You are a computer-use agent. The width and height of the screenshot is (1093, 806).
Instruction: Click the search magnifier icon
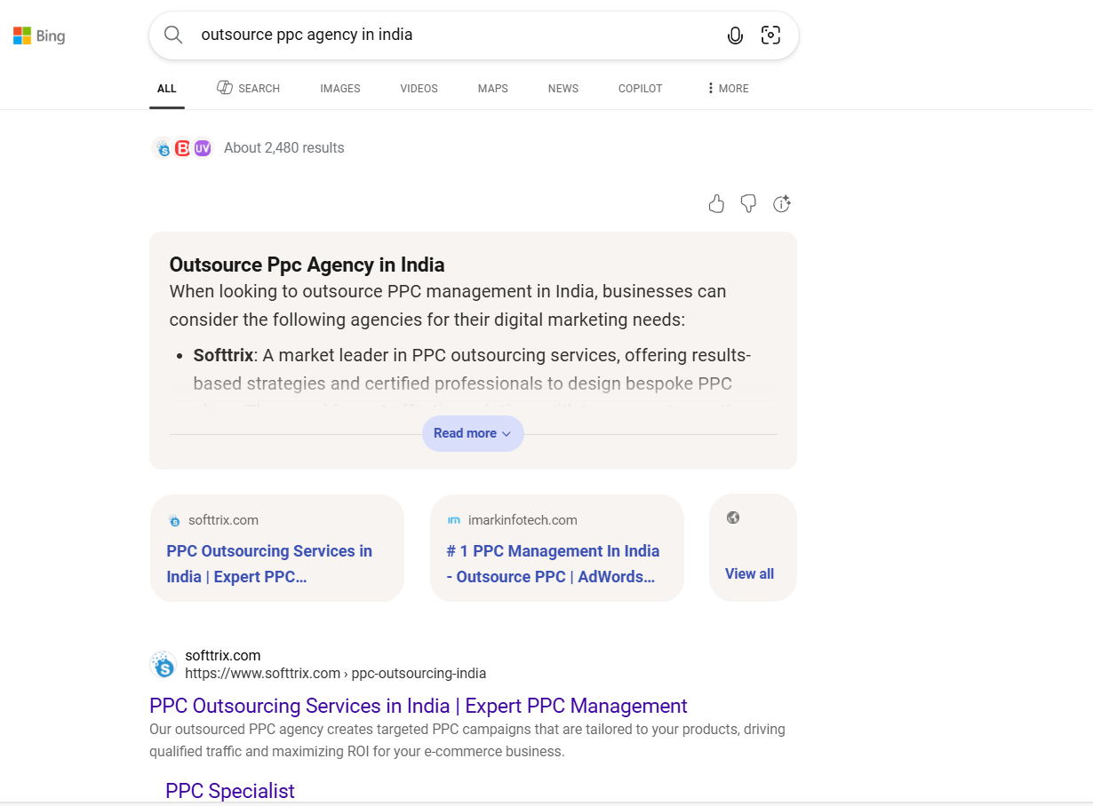[x=173, y=36]
